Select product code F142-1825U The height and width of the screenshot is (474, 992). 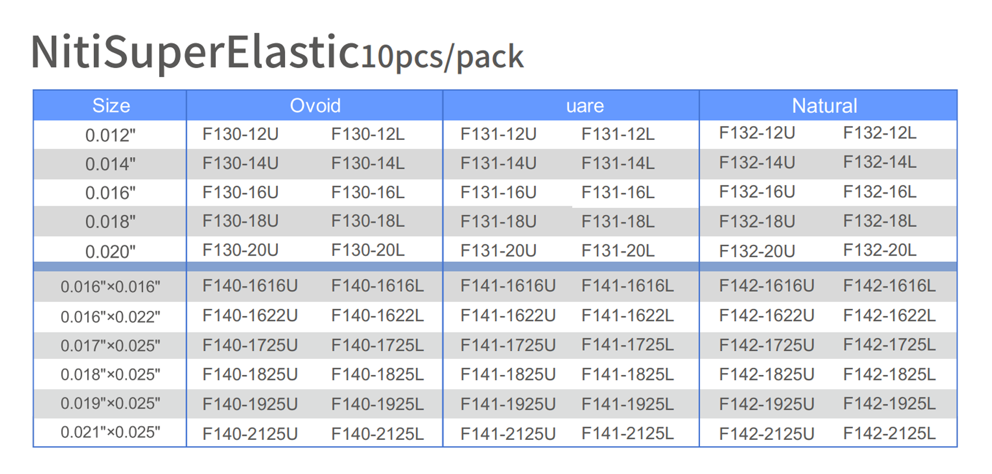pos(766,374)
